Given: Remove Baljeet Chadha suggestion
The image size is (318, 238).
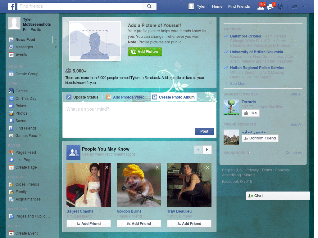Looking at the screenshot, I should tap(107, 167).
